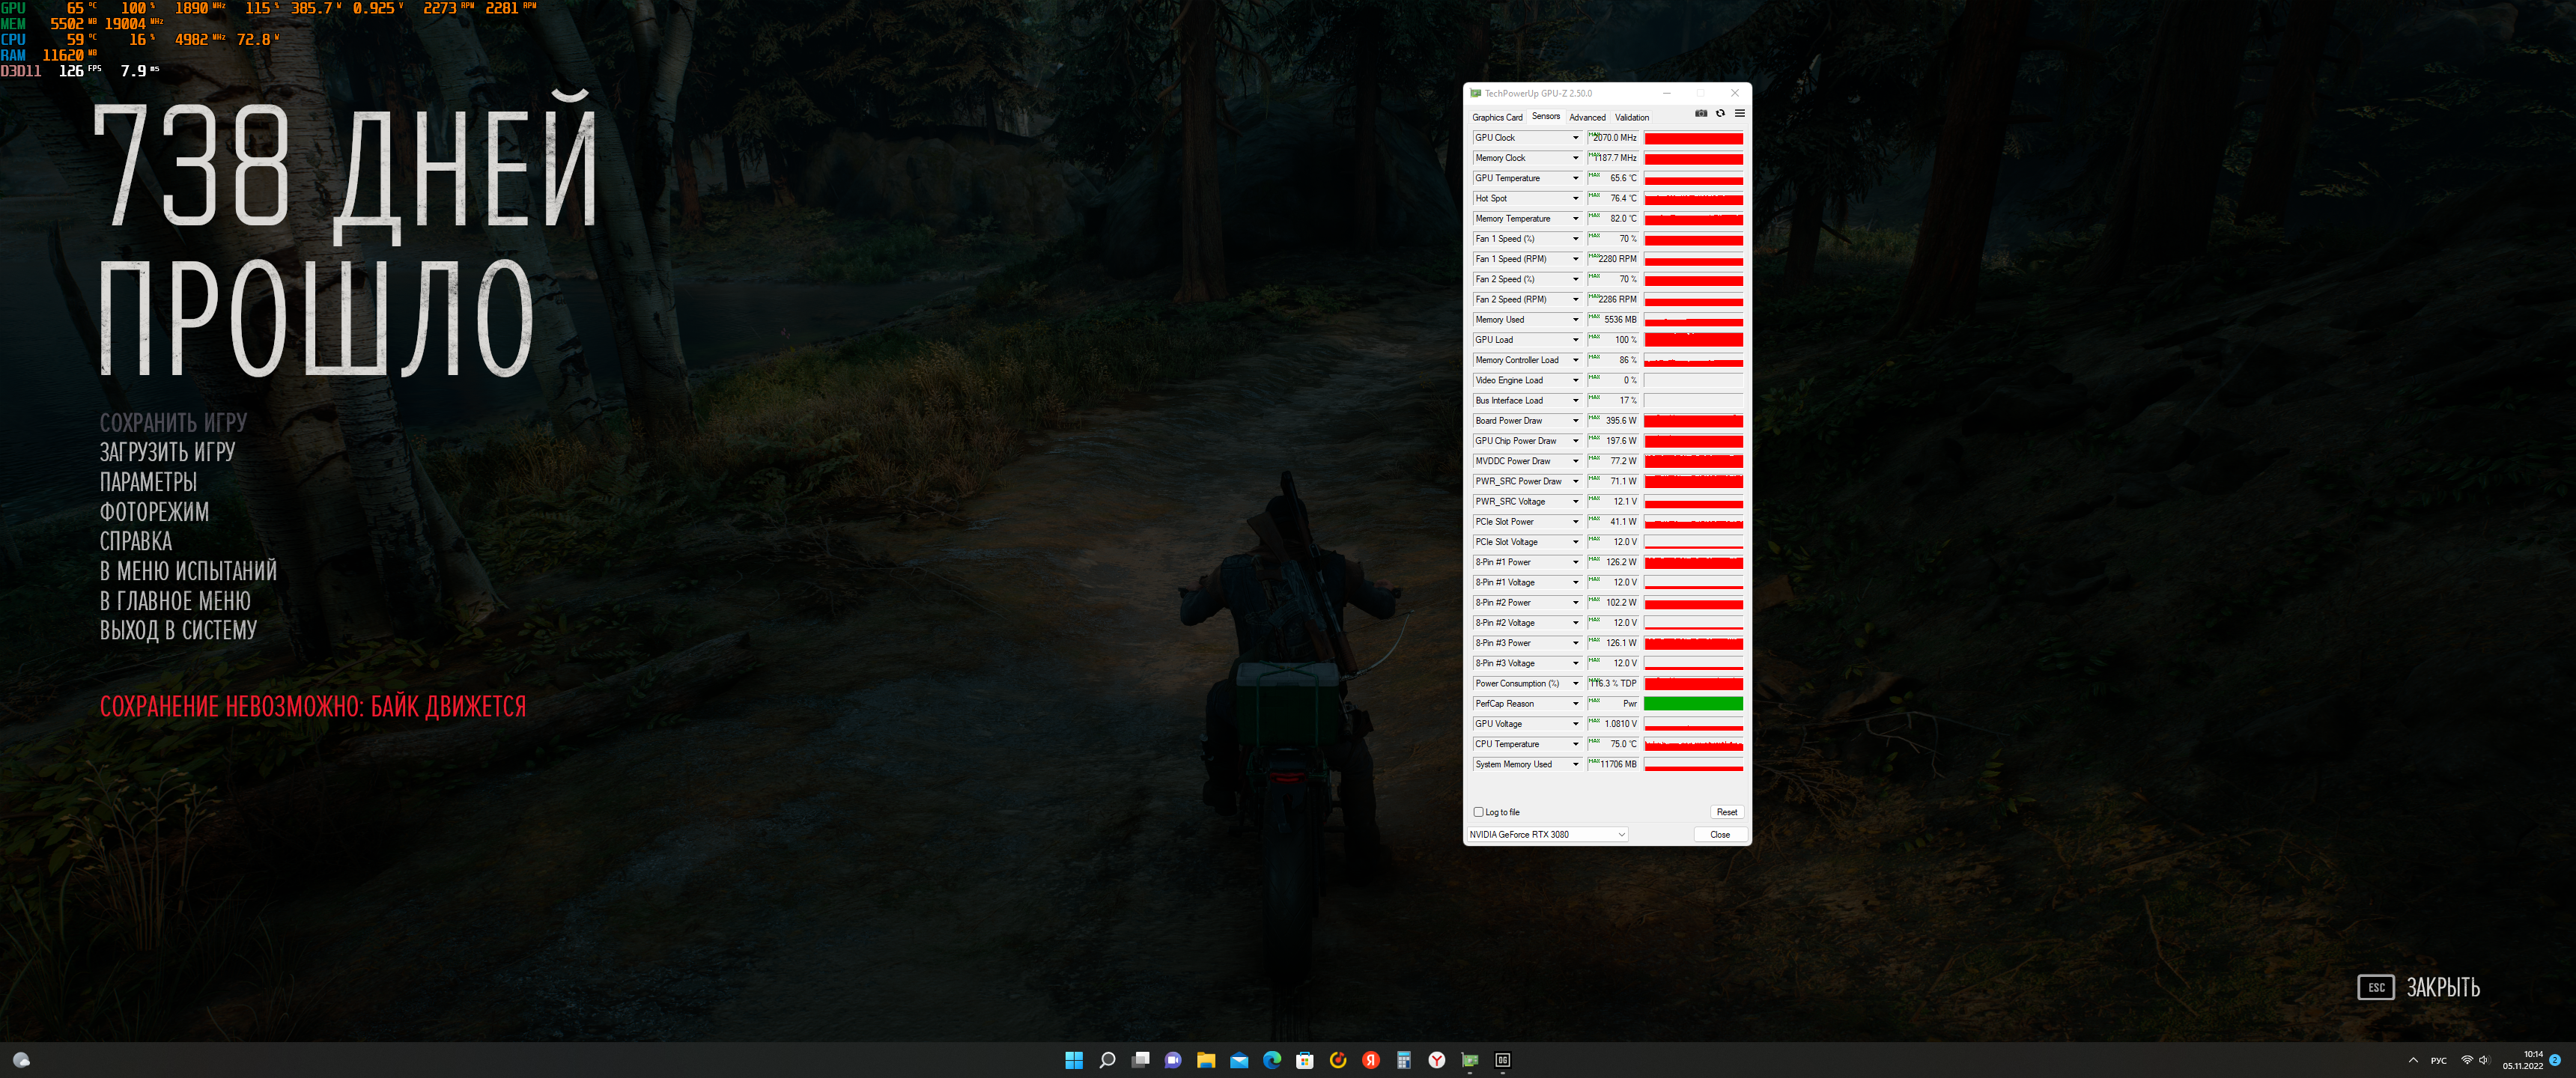Image resolution: width=2576 pixels, height=1078 pixels.
Task: Click the GPU-Z refresh icon
Action: (x=1720, y=113)
